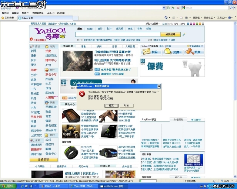
Task: Click the 登入 link beside Yahoo!奇摩會員
Action: (x=161, y=46)
